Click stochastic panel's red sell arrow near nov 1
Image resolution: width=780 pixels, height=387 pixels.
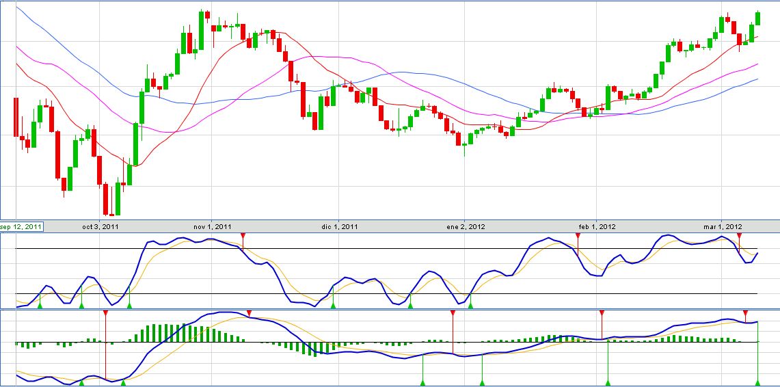[243, 236]
